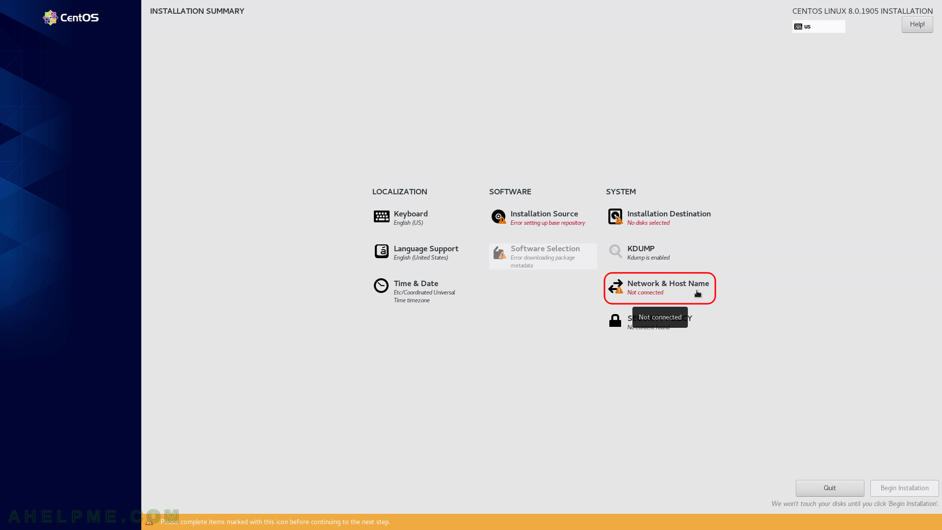This screenshot has width=942, height=530.
Task: Click the SYSTEM section heading
Action: coord(621,192)
